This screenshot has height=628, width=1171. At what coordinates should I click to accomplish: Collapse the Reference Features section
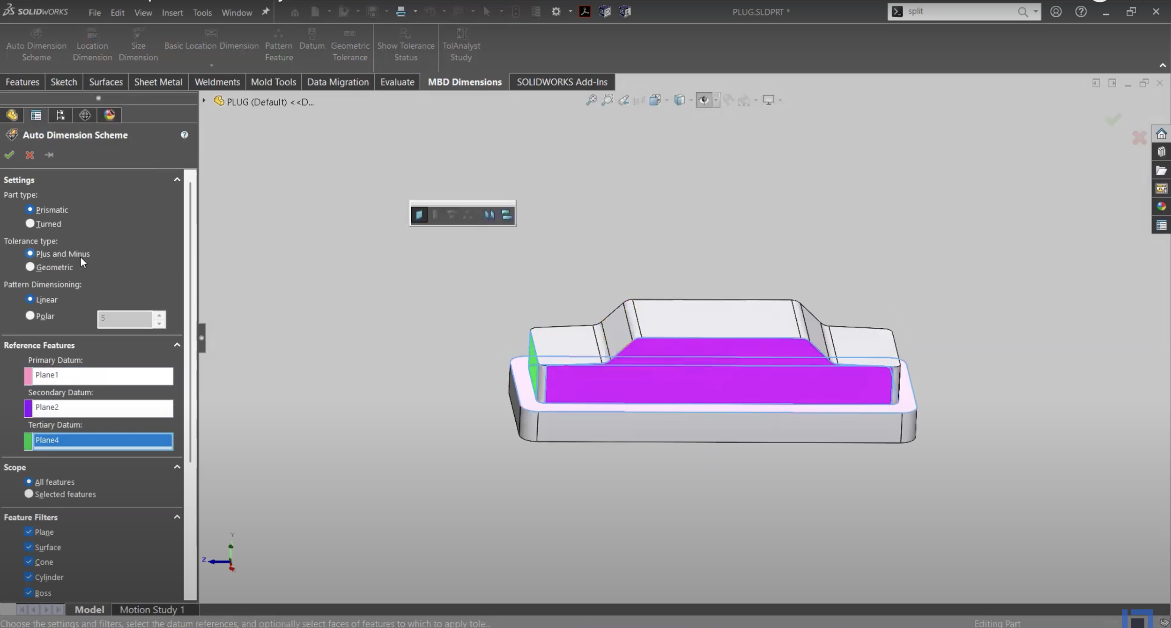(177, 345)
